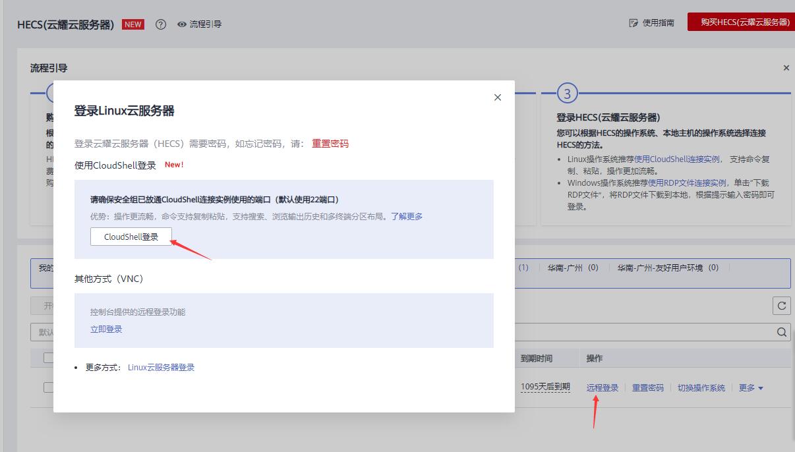This screenshot has width=795, height=452.
Task: Click the CloudShell登录 button
Action: point(131,237)
